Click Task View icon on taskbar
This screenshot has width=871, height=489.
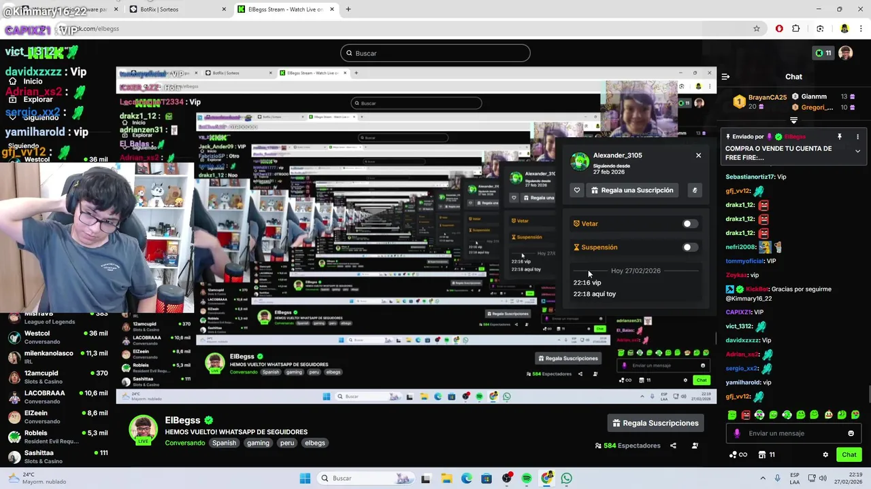pos(426,478)
